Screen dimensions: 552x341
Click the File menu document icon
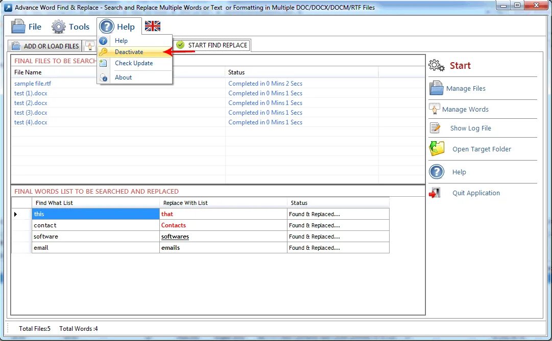(18, 27)
